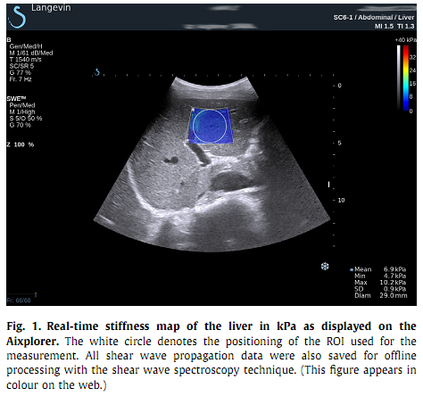Click the frame counter Fr: 66/66

[19, 301]
